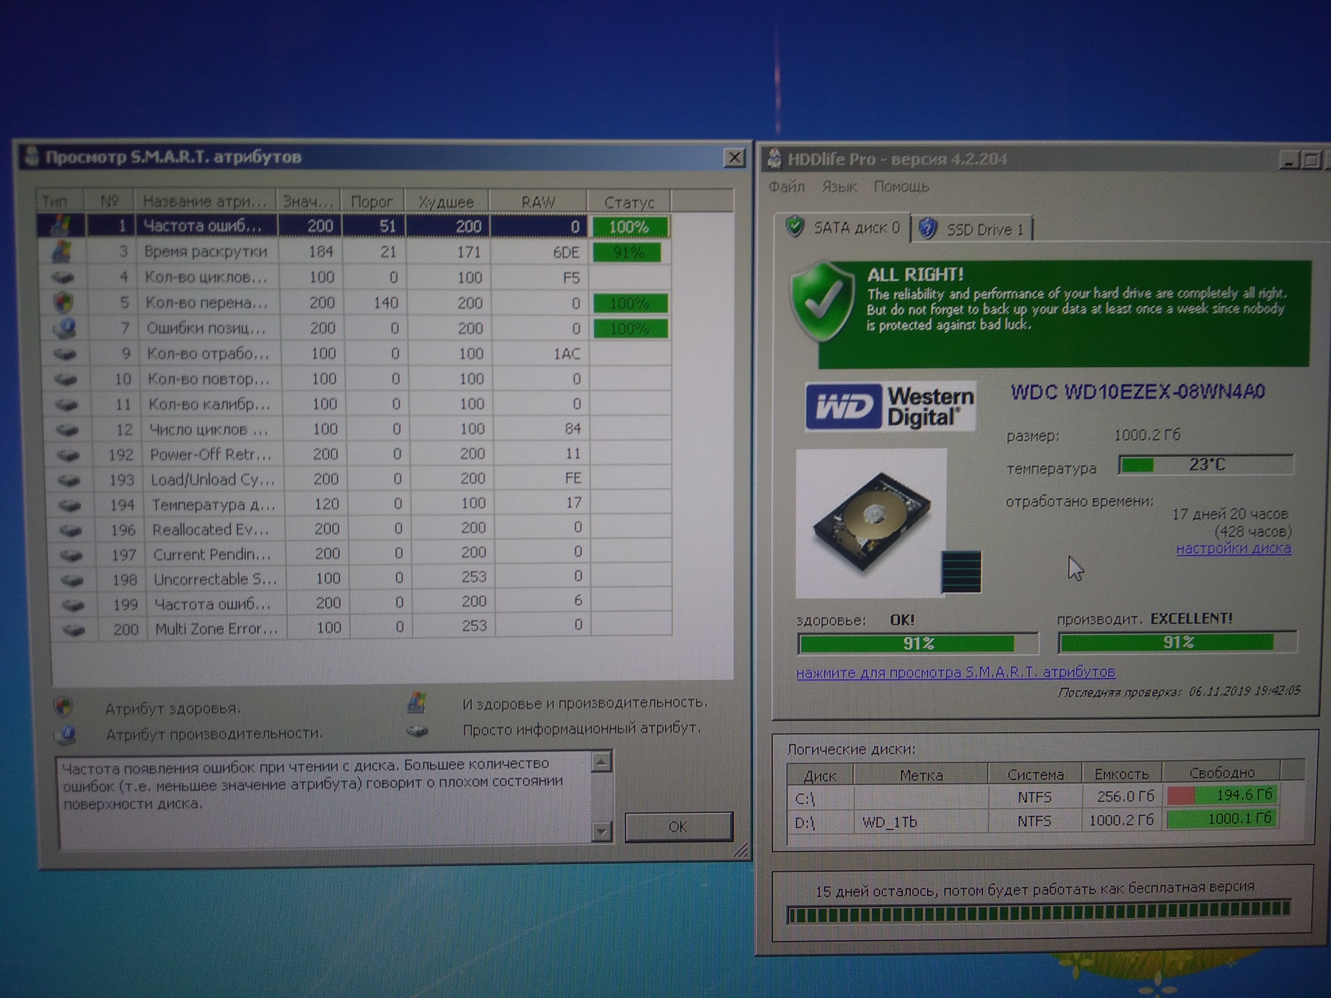Click the type icon in attribute row 1
Screen dimensions: 1331x998
tap(62, 225)
